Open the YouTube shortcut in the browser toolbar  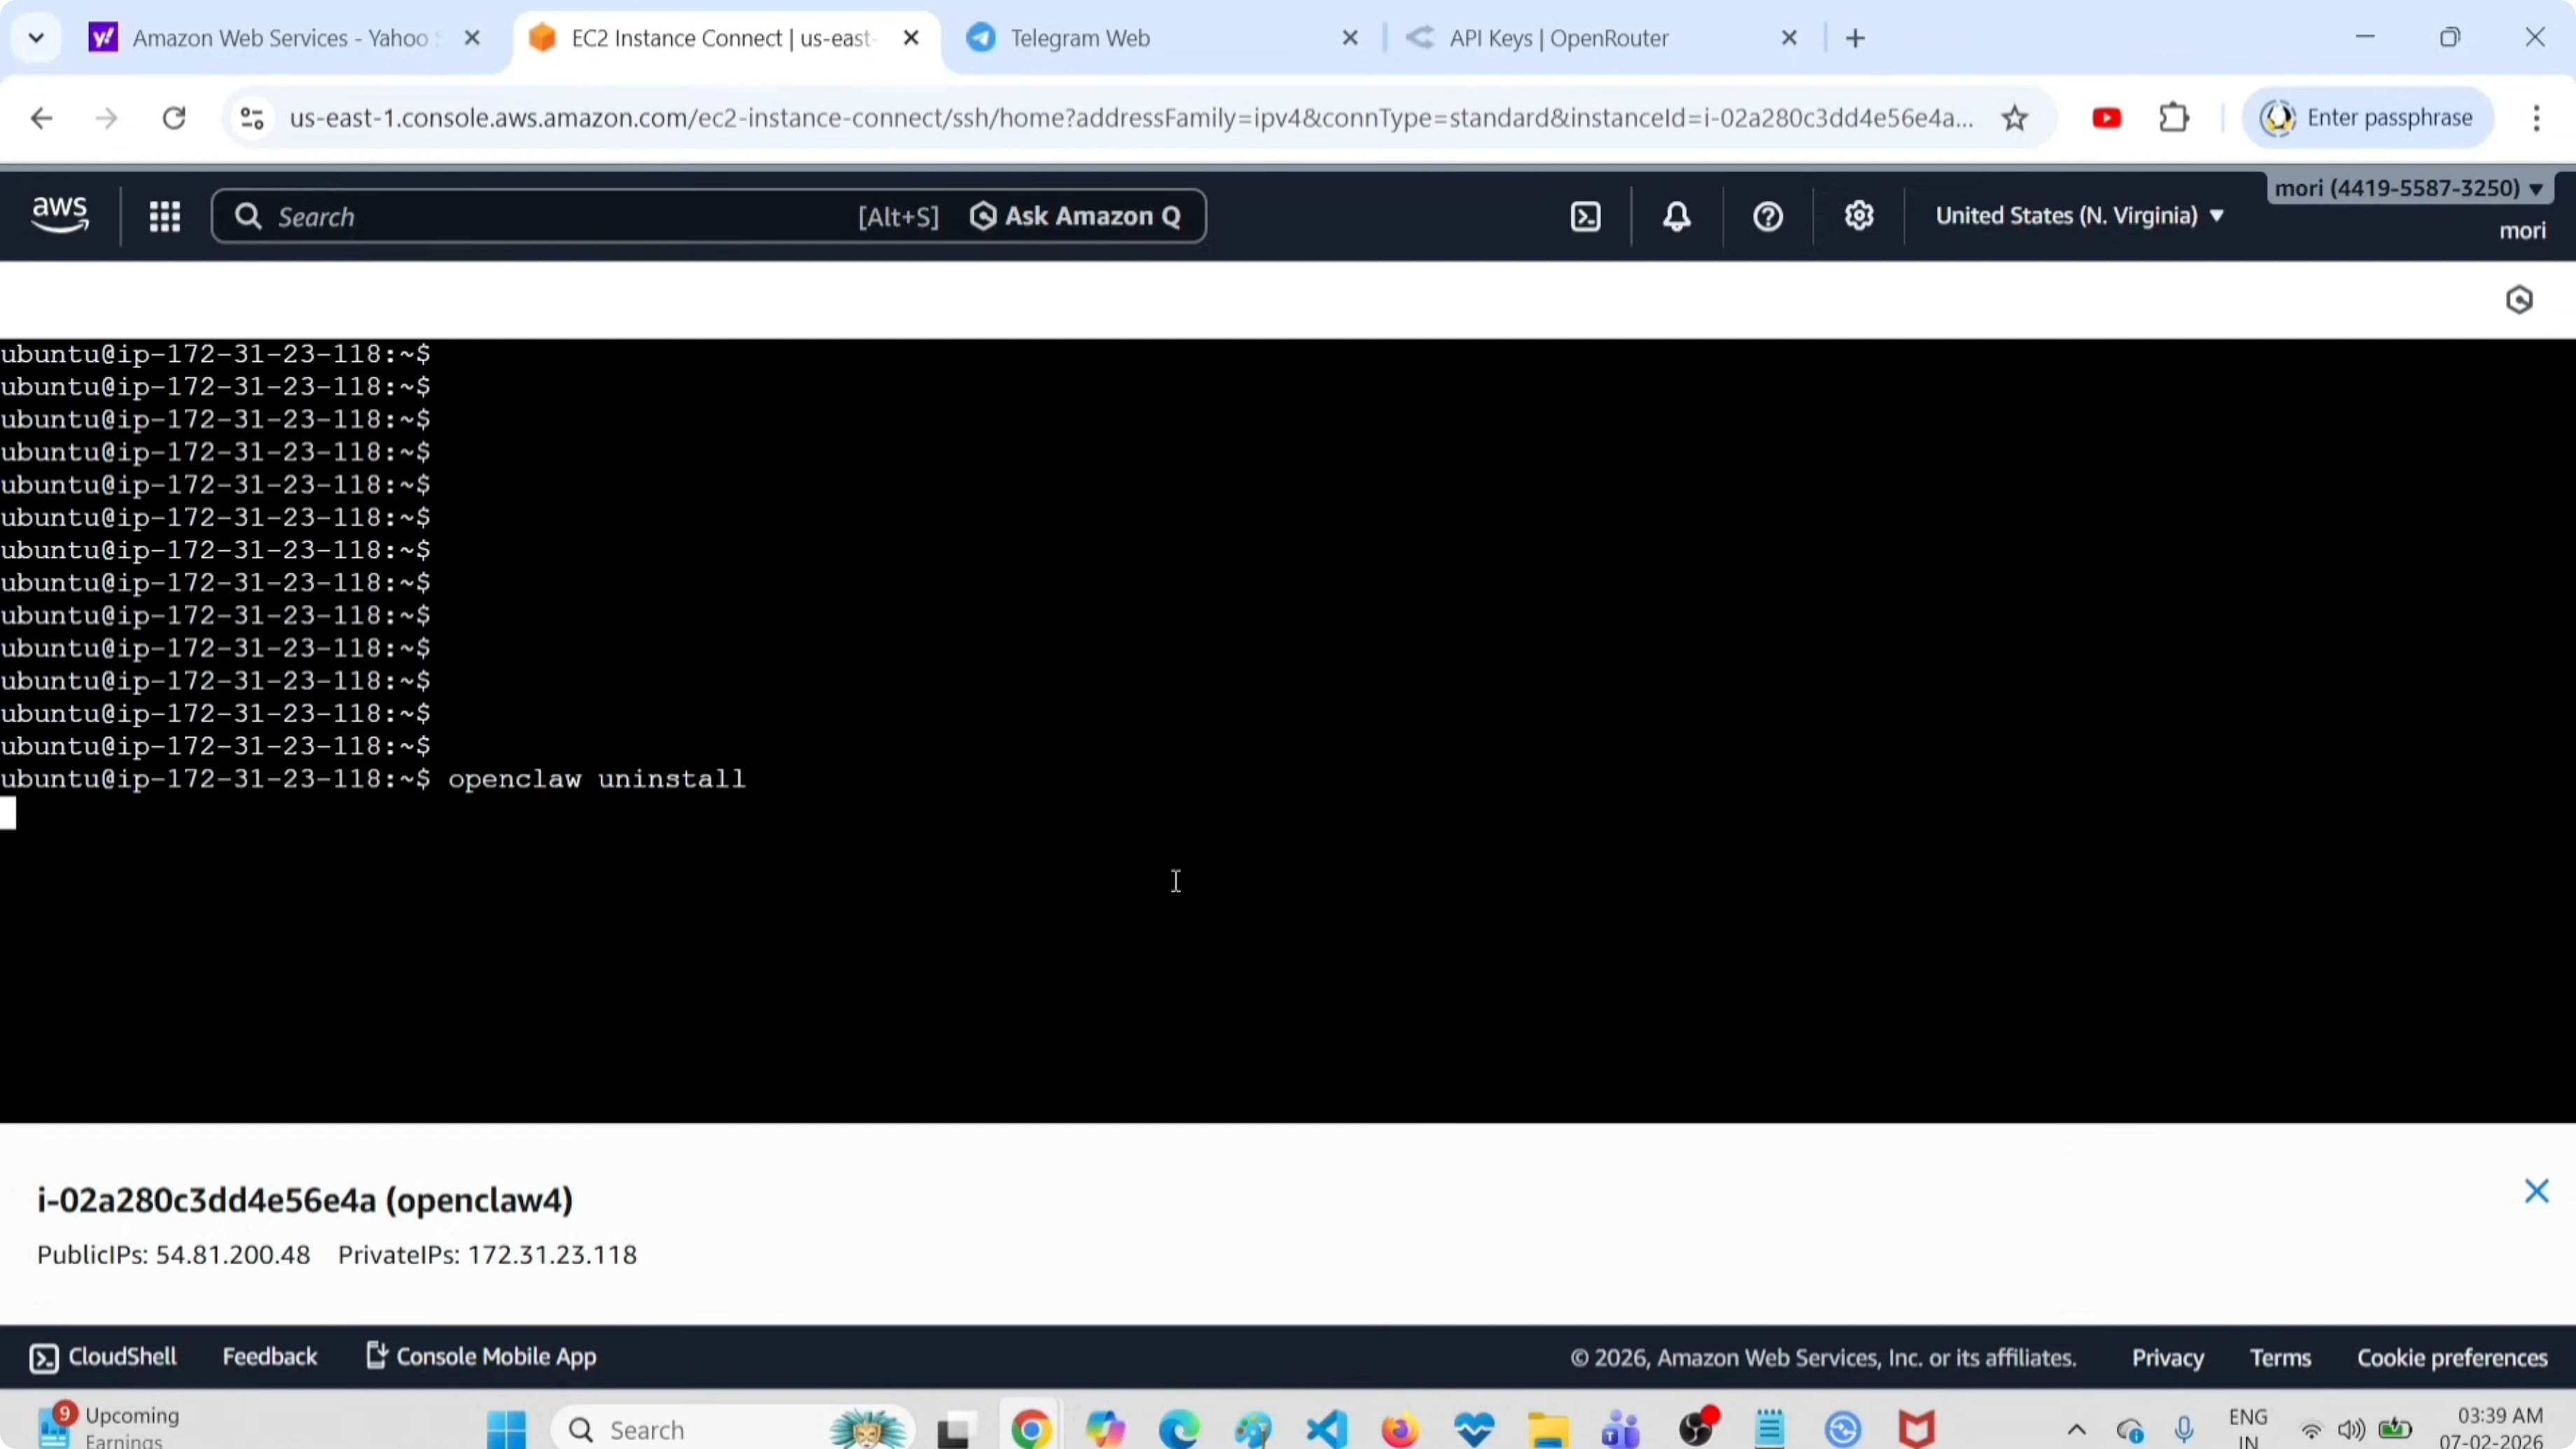coord(2107,117)
